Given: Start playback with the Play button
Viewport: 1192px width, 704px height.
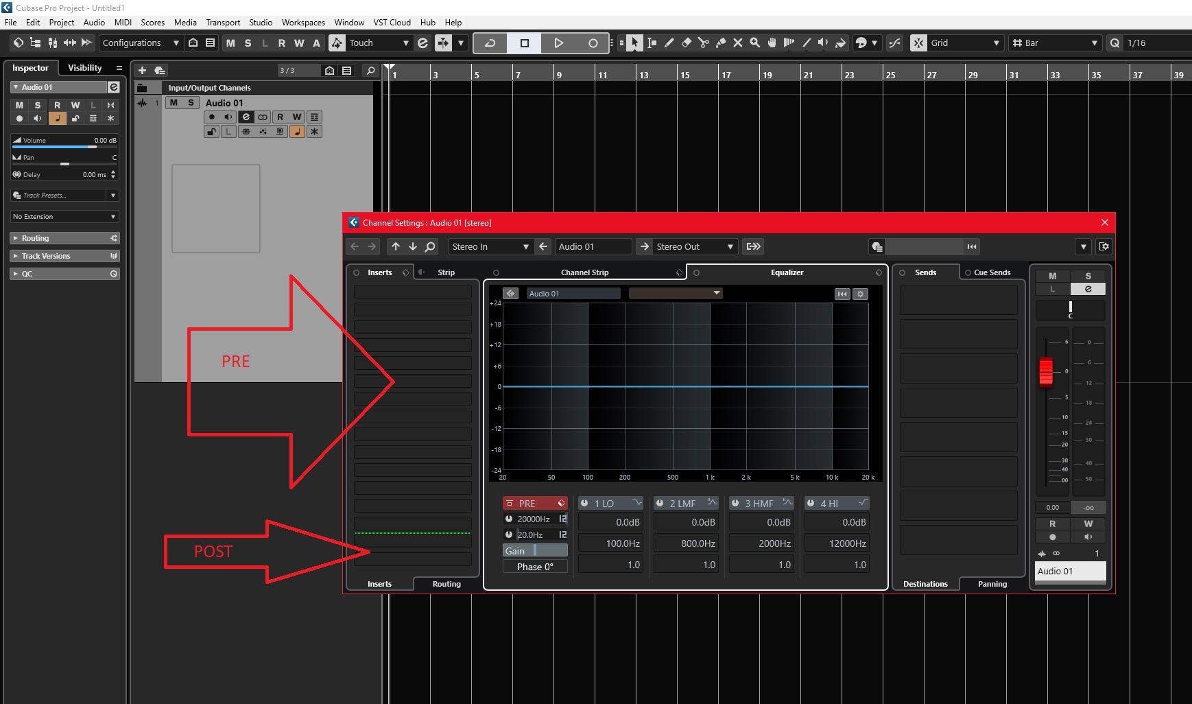Looking at the screenshot, I should pyautogui.click(x=558, y=43).
